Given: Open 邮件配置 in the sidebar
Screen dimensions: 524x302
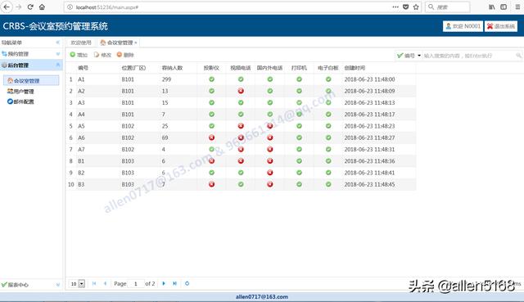Looking at the screenshot, I should (20, 101).
